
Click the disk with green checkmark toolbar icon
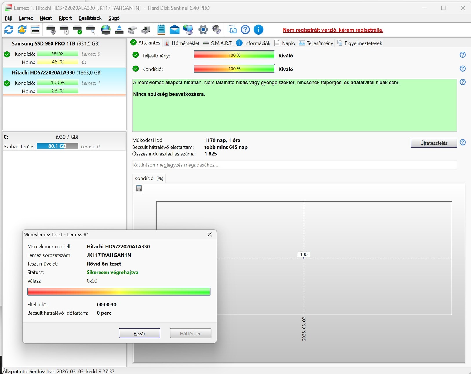[x=78, y=30]
